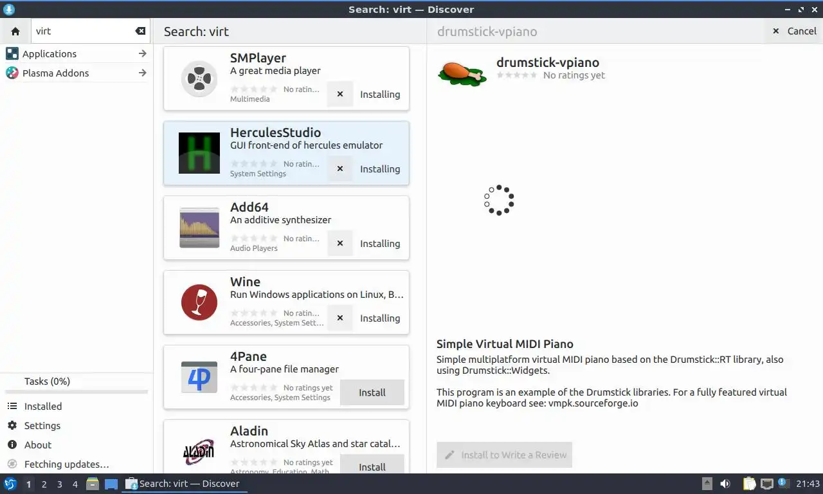Open the volume control tray icon
This screenshot has width=823, height=494.
tap(725, 484)
